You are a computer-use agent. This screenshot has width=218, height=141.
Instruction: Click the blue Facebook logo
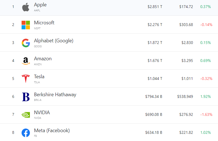pos(25,133)
